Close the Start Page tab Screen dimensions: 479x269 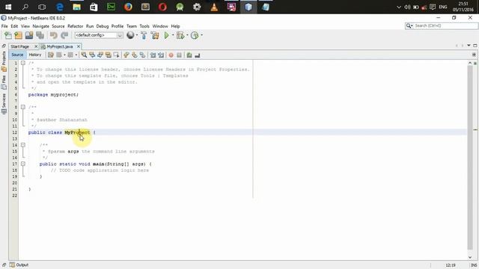pyautogui.click(x=36, y=46)
